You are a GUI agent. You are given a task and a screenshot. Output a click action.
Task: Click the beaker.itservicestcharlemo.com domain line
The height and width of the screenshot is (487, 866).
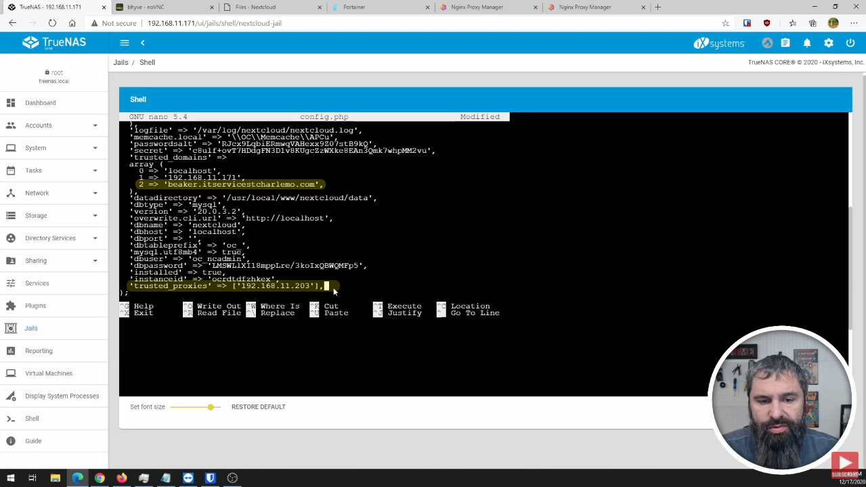coord(230,185)
